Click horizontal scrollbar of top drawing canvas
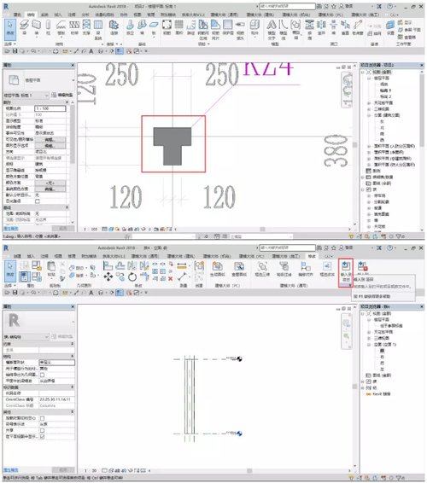This screenshot has height=483, width=427. pyautogui.click(x=263, y=230)
